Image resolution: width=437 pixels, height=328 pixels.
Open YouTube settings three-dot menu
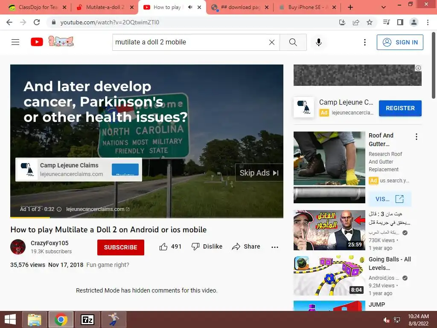[x=364, y=42]
